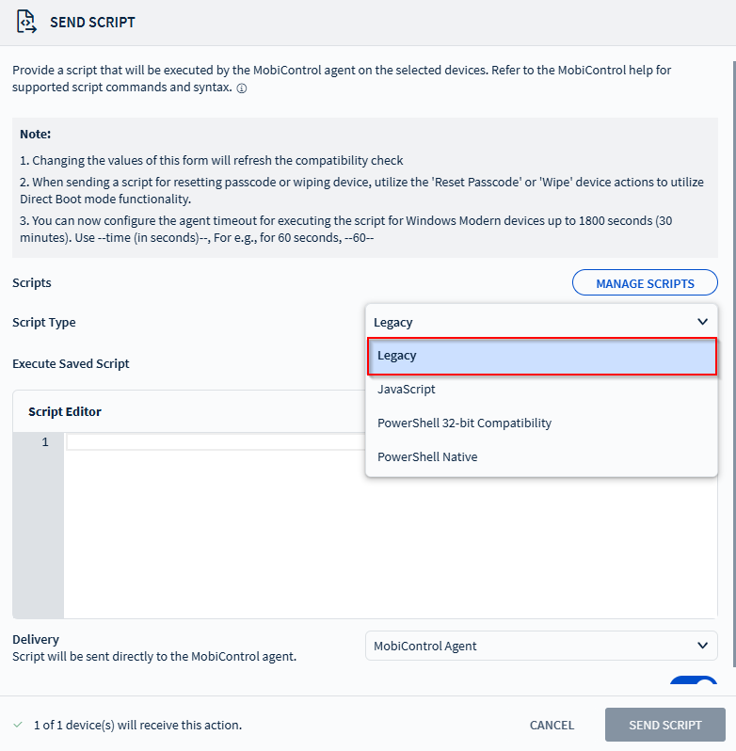Screen dimensions: 736x751
Task: Click the Delivery dropdown chevron arrow
Action: (x=702, y=646)
